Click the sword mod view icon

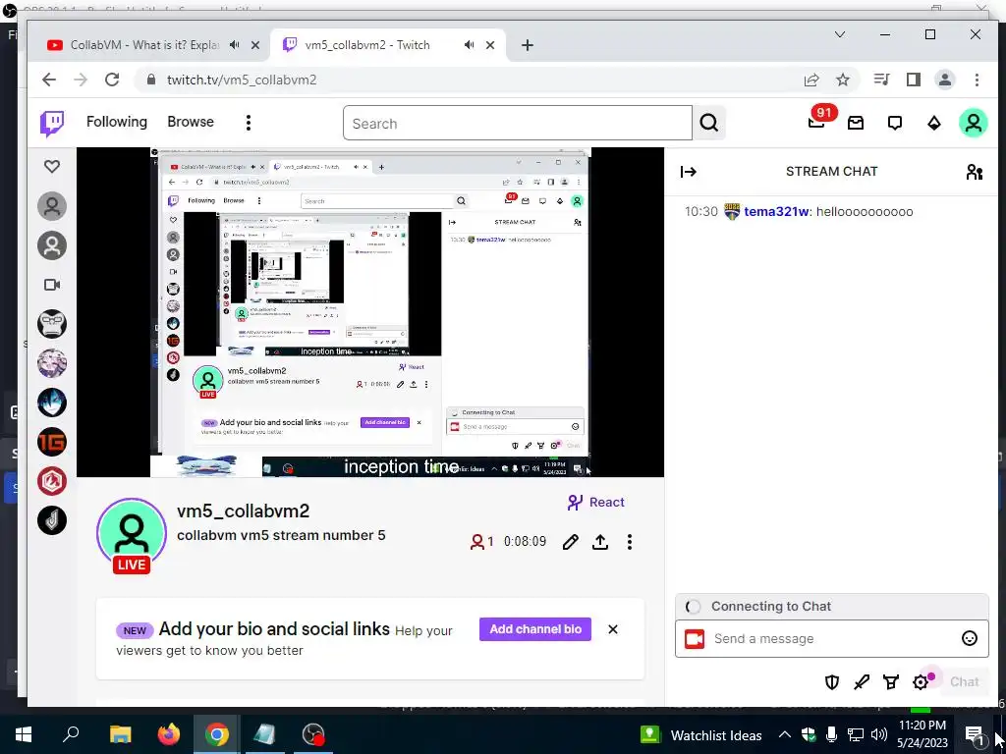[862, 682]
